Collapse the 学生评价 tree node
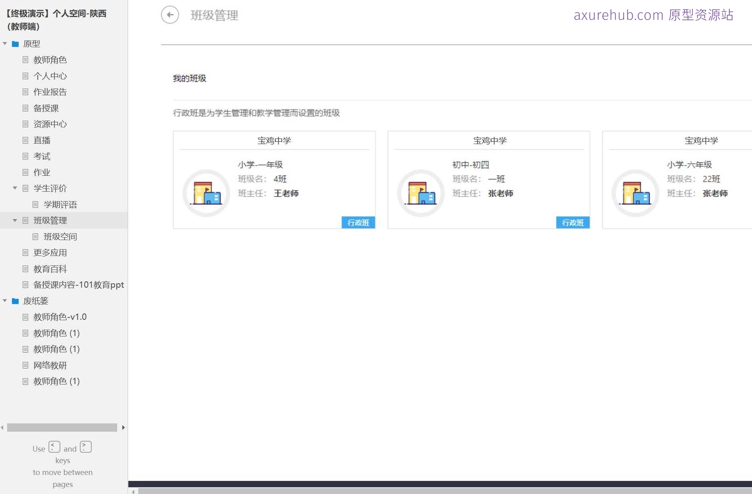This screenshot has width=752, height=494. (x=15, y=188)
